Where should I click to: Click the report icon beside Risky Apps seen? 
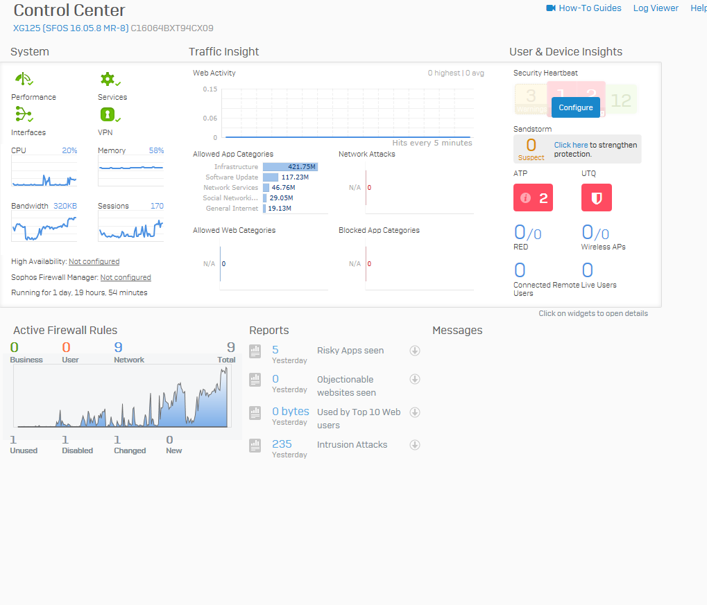point(255,351)
